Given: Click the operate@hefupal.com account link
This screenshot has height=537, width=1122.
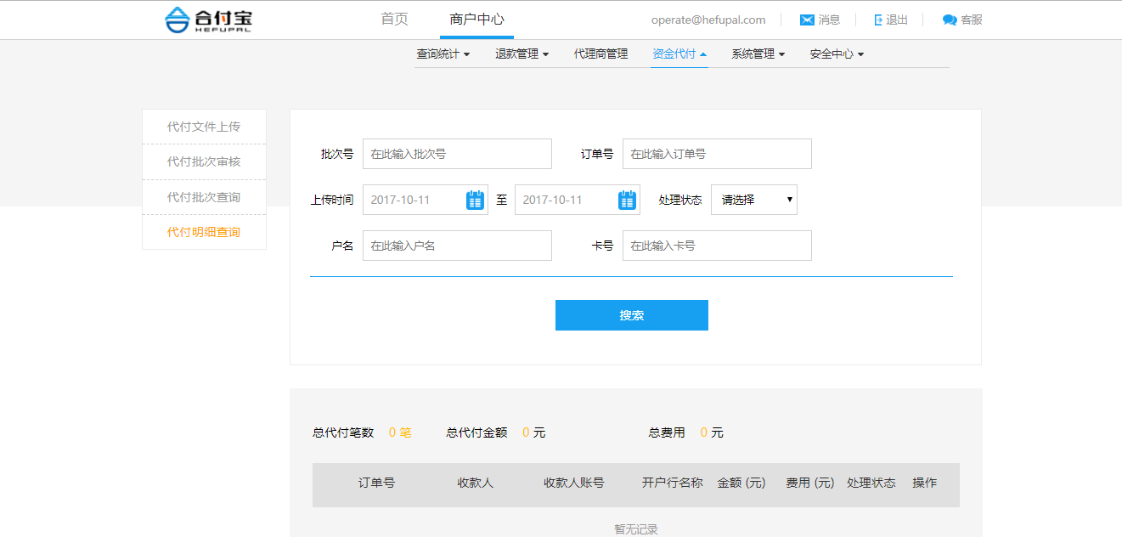Looking at the screenshot, I should pos(708,20).
